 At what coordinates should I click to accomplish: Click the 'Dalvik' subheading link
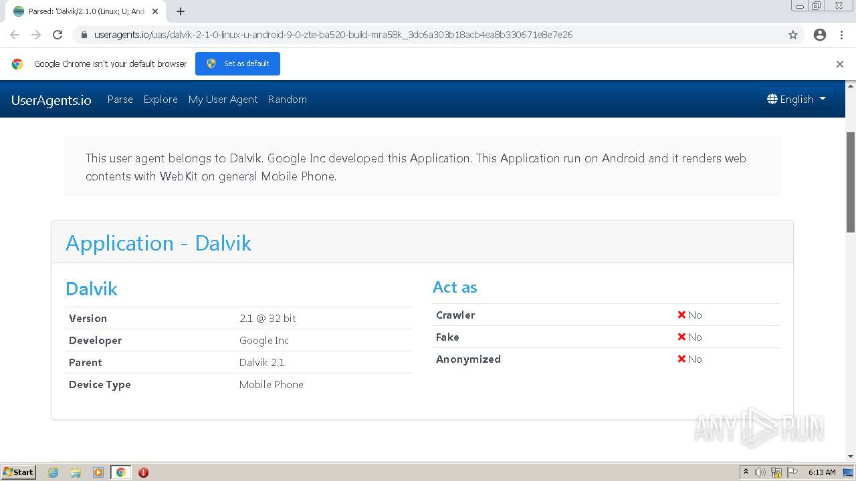click(x=92, y=289)
